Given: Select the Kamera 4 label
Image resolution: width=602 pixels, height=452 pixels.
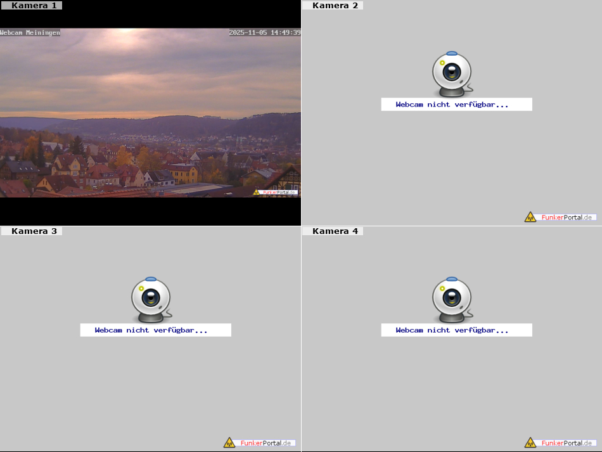Looking at the screenshot, I should [335, 231].
